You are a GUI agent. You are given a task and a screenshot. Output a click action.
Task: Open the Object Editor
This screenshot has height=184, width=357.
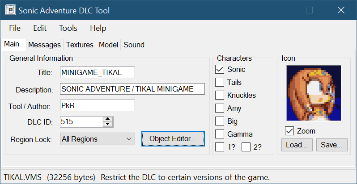173,139
